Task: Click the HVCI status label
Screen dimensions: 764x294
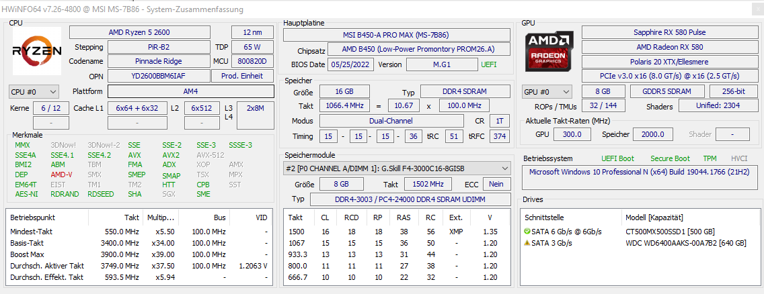Action: (x=739, y=159)
